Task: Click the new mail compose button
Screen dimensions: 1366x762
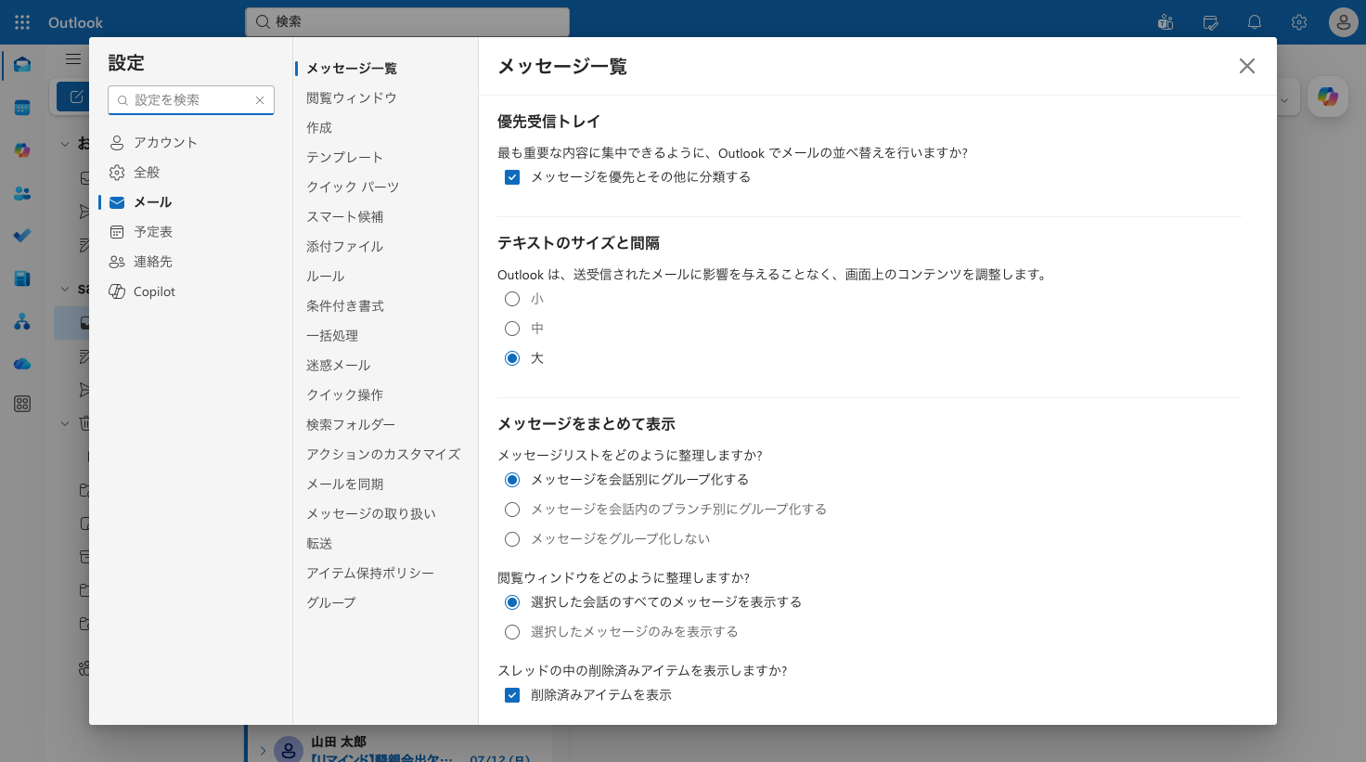Action: [75, 97]
